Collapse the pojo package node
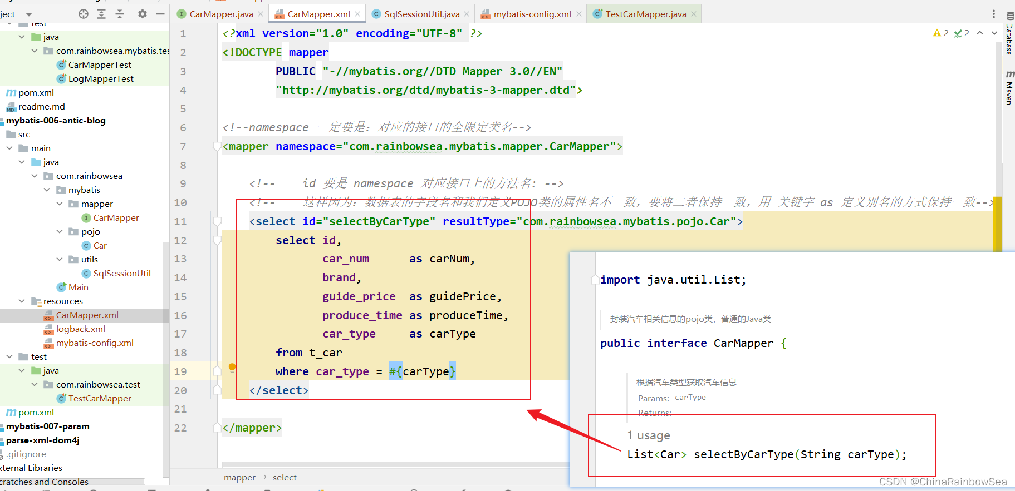 coord(60,232)
